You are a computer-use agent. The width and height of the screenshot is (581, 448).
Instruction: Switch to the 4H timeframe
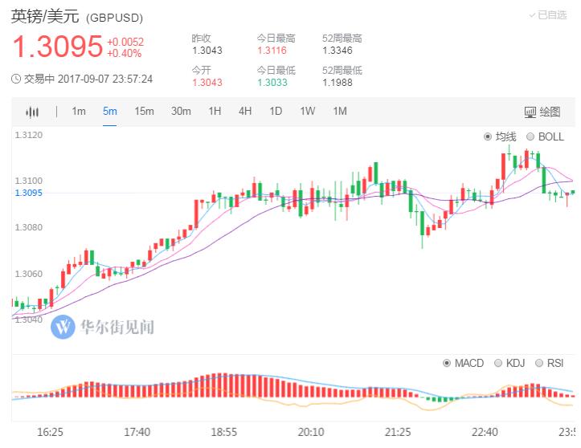[245, 111]
